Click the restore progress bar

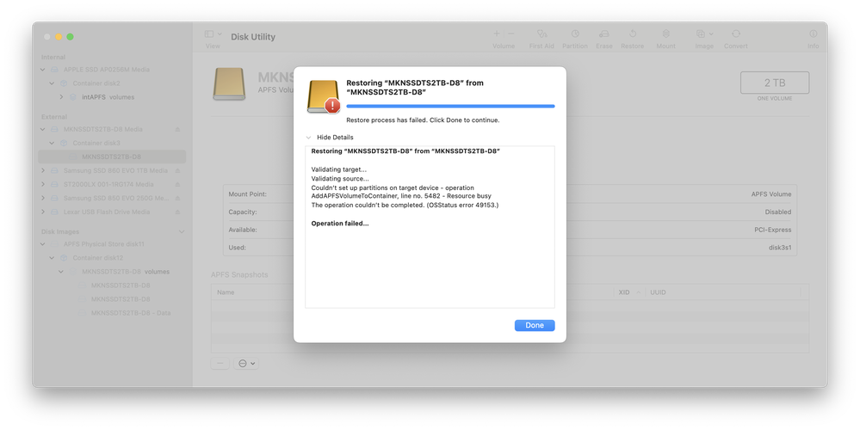point(450,107)
